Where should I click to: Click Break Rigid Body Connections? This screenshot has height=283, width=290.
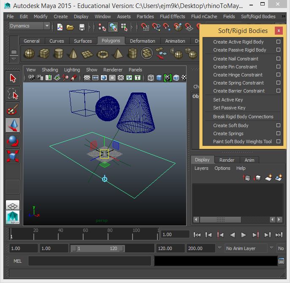(x=242, y=117)
